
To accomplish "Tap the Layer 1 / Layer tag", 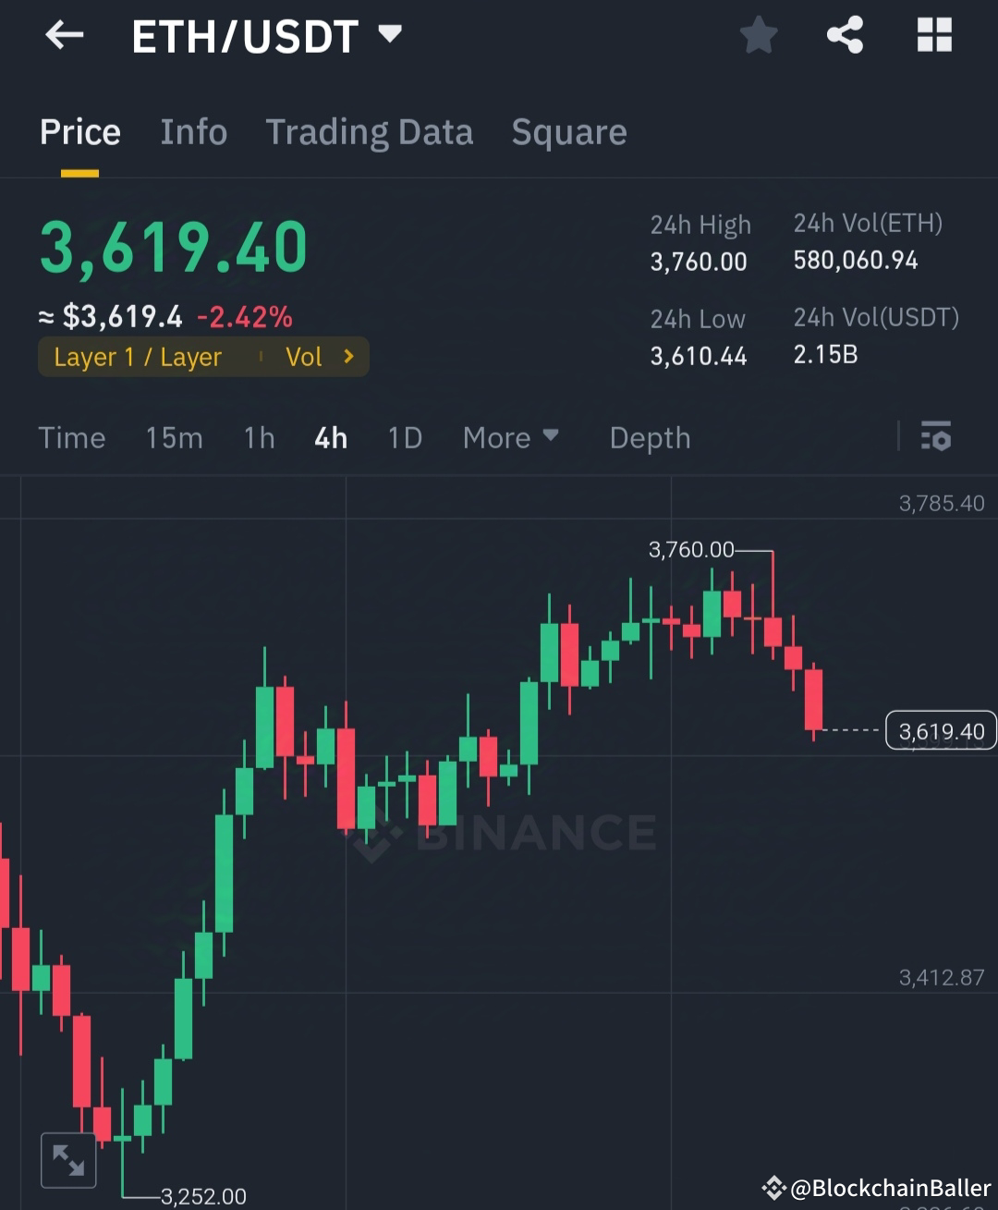I will click(138, 357).
